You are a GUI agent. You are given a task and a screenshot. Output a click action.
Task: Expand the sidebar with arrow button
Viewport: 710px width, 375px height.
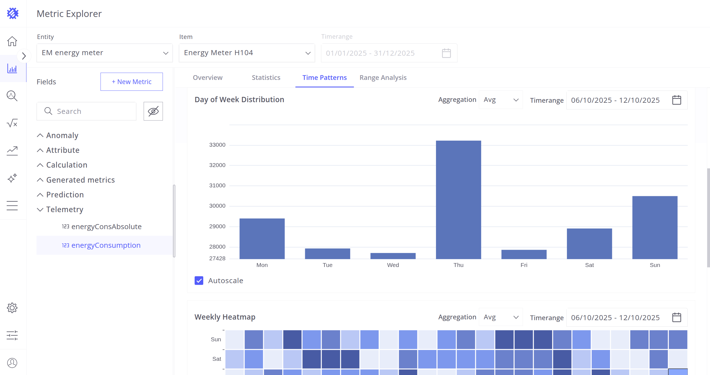24,56
